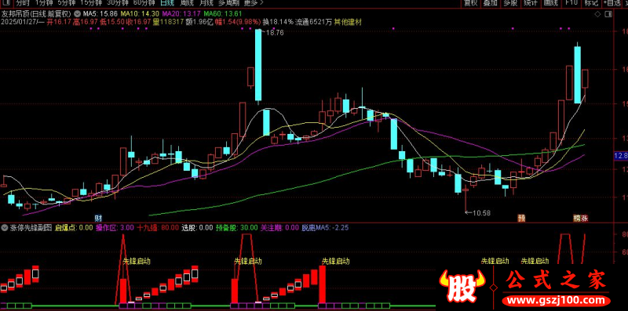Open the 标记 marking tool
Screen dimensions: 628x311
pyautogui.click(x=591, y=3)
